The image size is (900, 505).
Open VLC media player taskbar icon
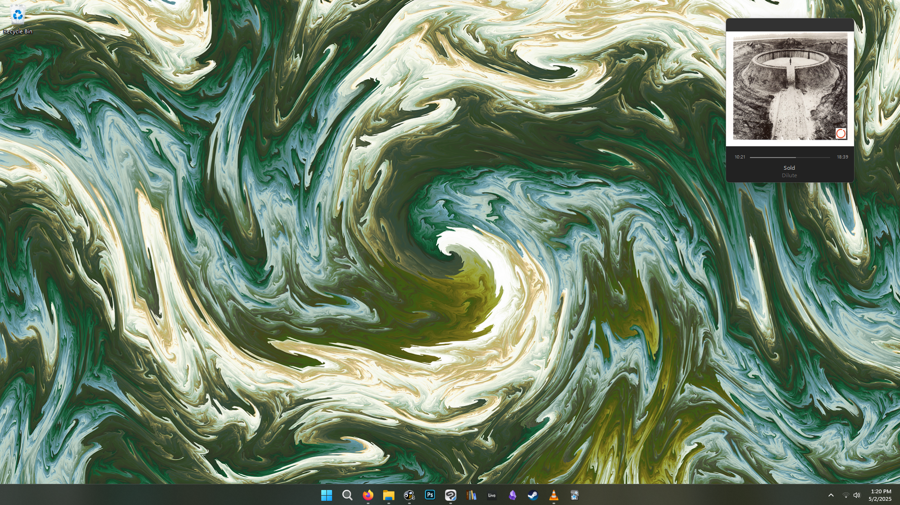[x=553, y=495]
